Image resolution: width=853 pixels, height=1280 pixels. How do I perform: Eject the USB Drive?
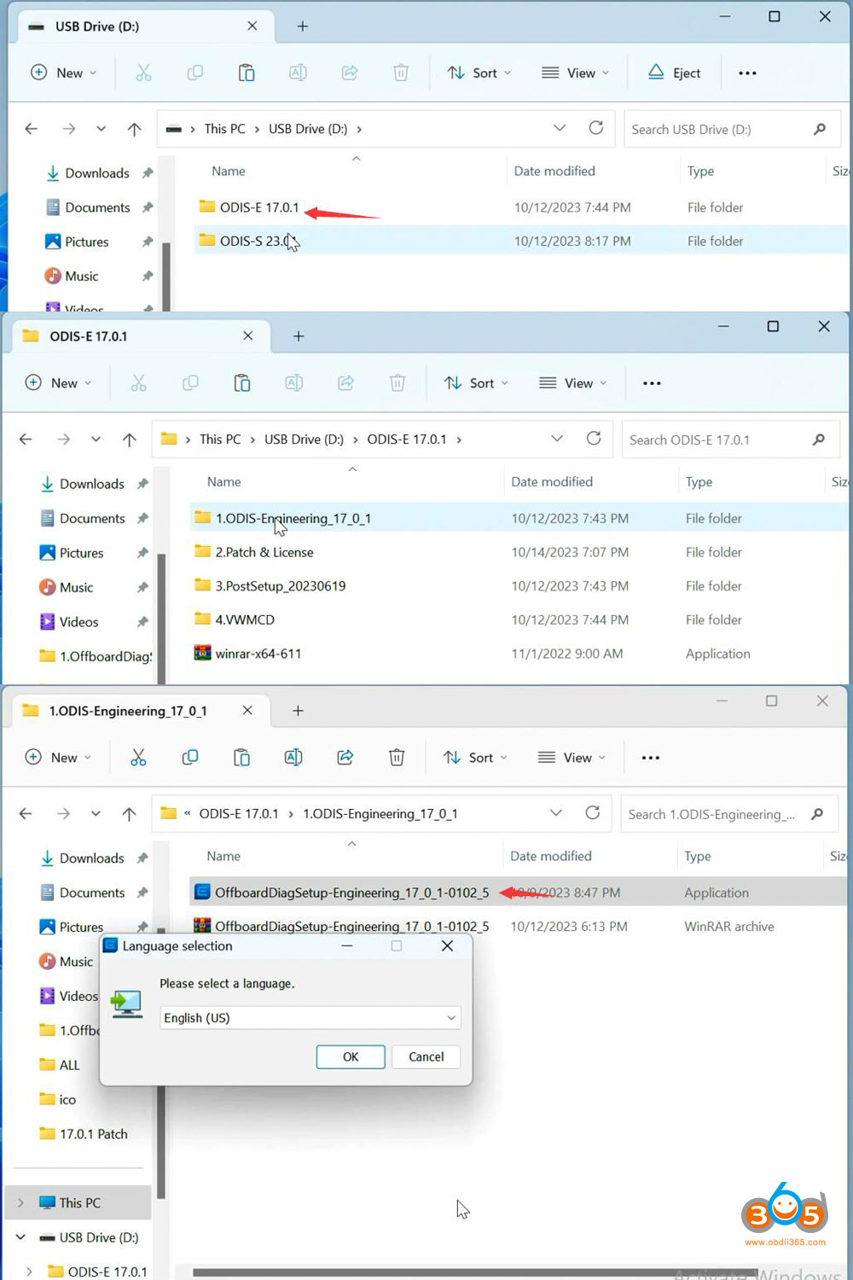pyautogui.click(x=674, y=73)
